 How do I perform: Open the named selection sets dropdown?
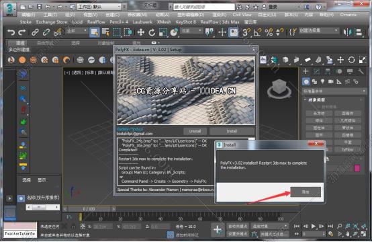[318, 31]
